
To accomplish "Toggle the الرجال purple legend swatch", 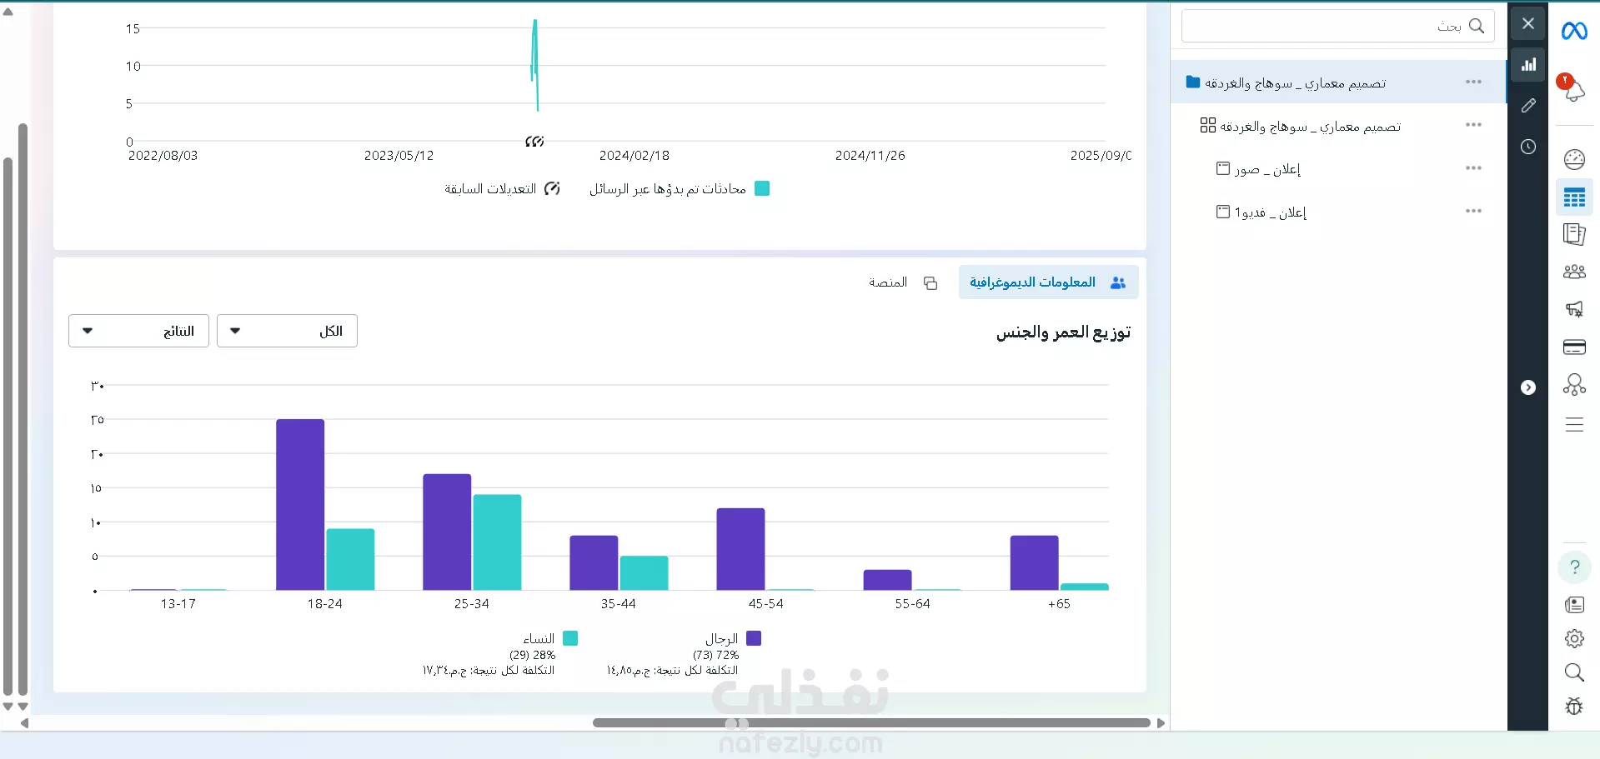I will click(x=754, y=638).
